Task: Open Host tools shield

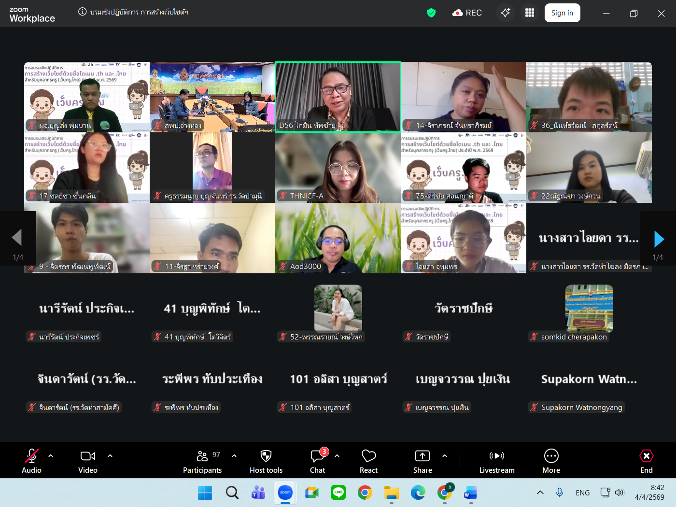Action: point(266,461)
